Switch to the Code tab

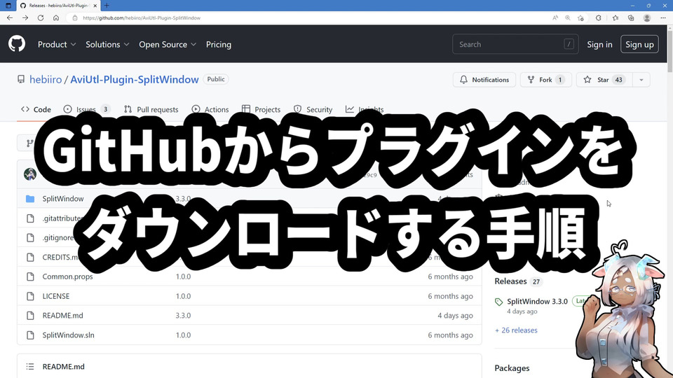tap(36, 110)
